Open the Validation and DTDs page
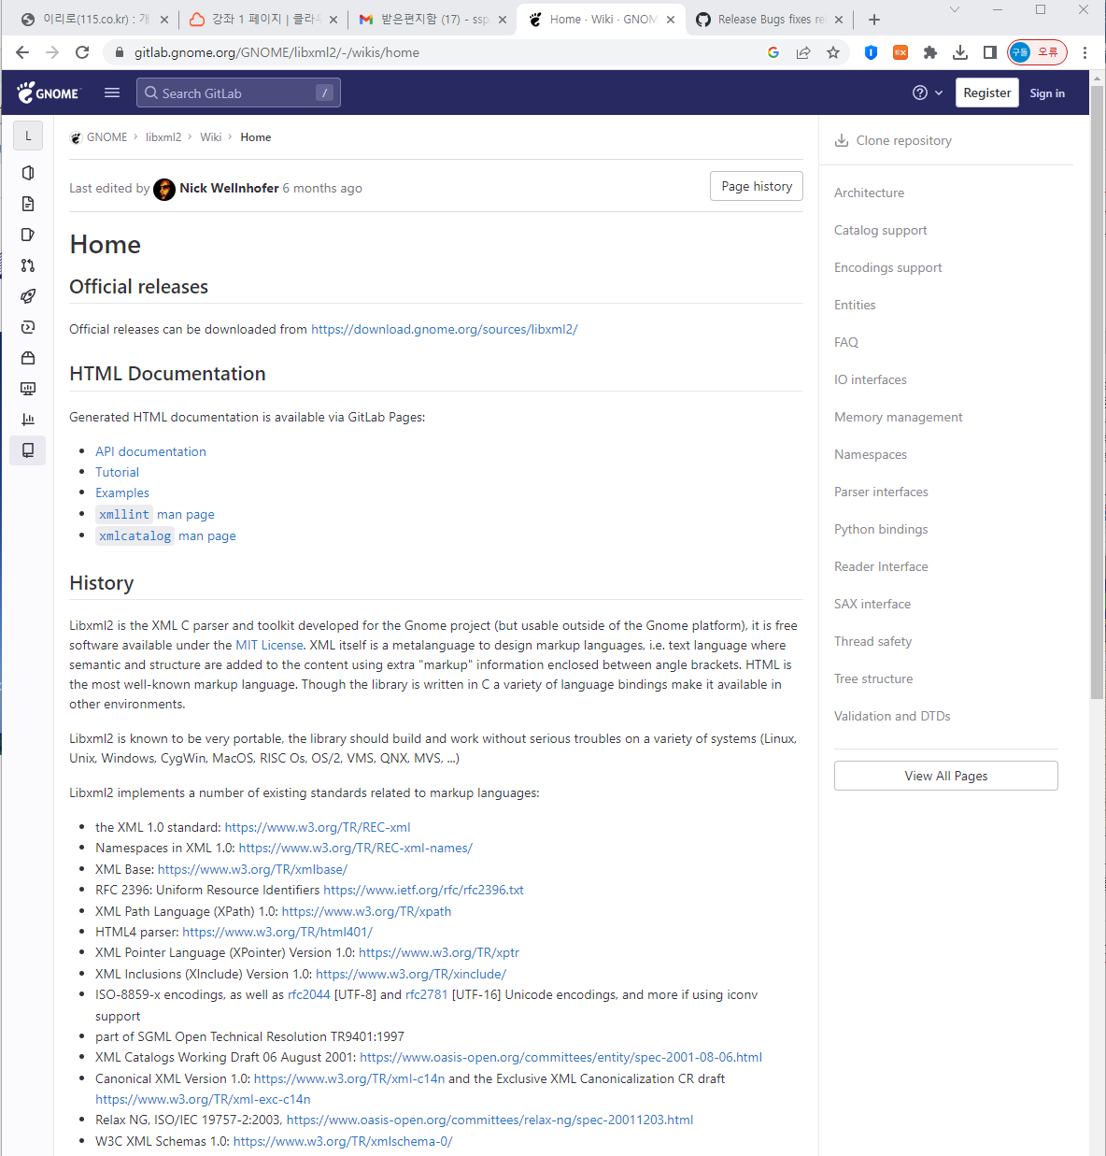Image resolution: width=1106 pixels, height=1156 pixels. [x=892, y=716]
